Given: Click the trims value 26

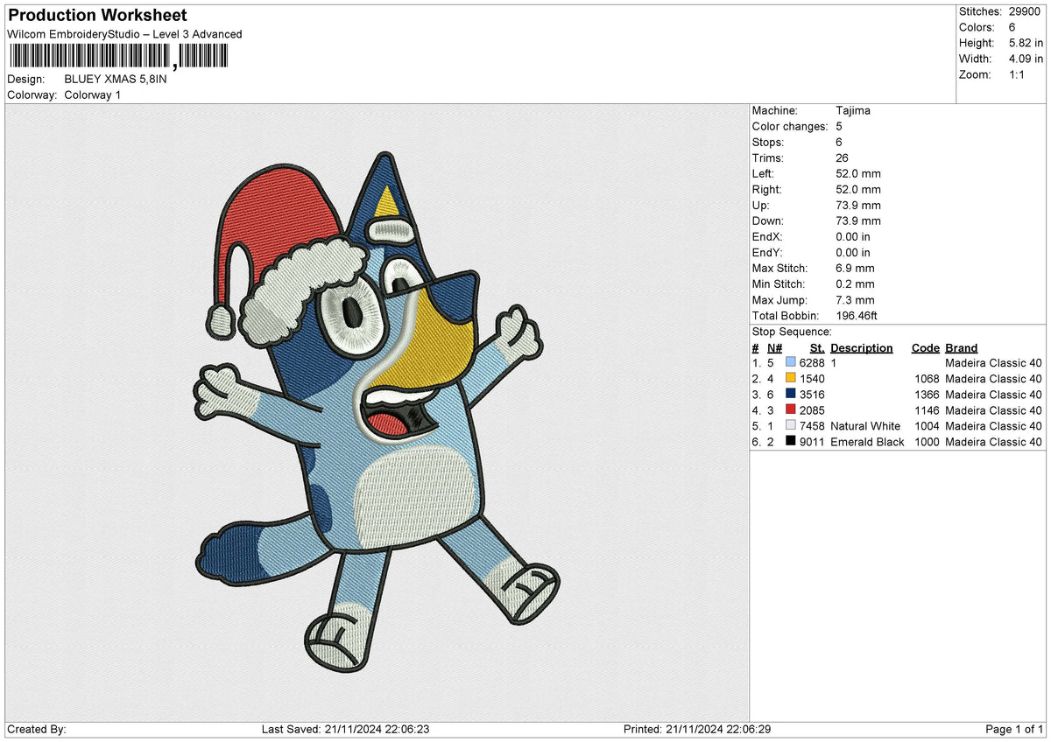Looking at the screenshot, I should click(x=843, y=157).
